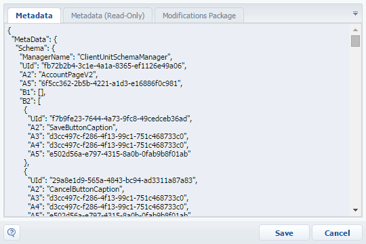Place cursor in the ManagerName line
366x244 pixels.
pyautogui.click(x=96, y=57)
